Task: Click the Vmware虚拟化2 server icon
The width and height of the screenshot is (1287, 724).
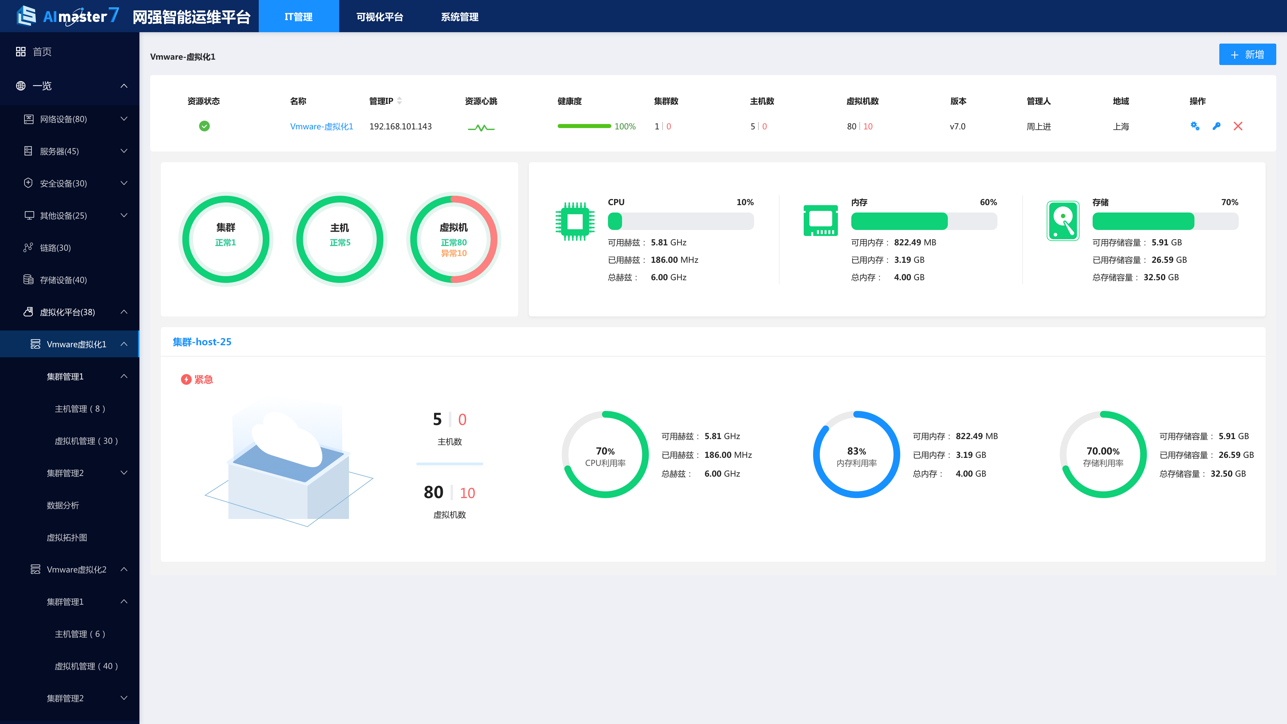Action: point(36,569)
